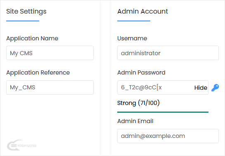This screenshot has height=156, width=225.
Task: Click the Admin Password input field
Action: point(163,87)
